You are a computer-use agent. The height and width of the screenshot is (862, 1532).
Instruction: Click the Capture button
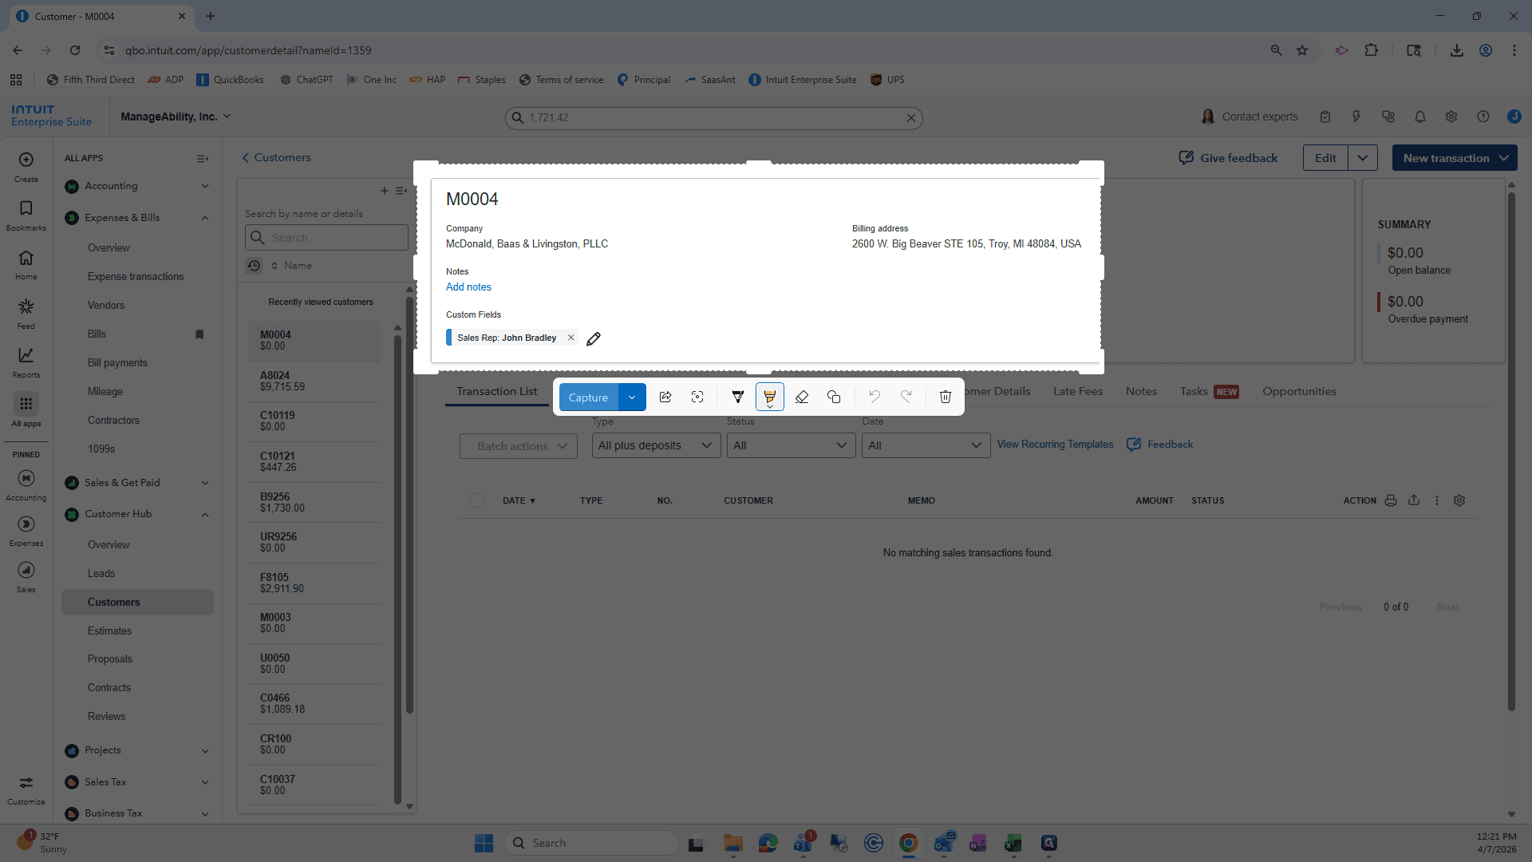click(x=589, y=397)
